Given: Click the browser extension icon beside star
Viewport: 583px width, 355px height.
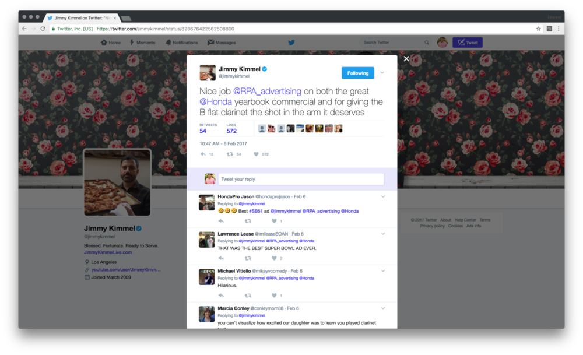Looking at the screenshot, I should [x=549, y=29].
